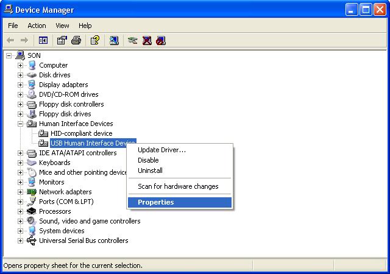Maximize the Device Manager window
390x274 pixels.
click(366, 10)
